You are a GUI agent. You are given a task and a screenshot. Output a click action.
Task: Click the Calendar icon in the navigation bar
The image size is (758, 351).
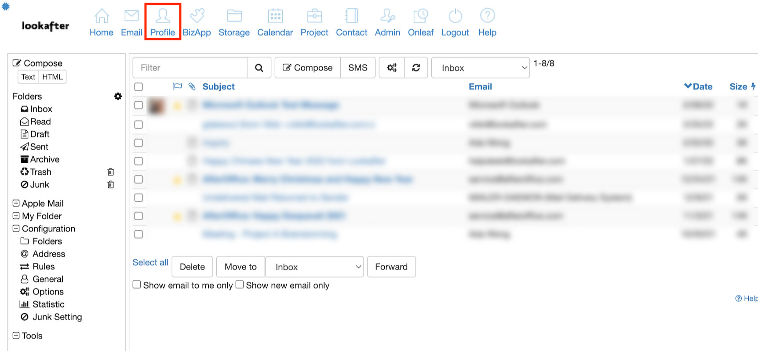275,17
